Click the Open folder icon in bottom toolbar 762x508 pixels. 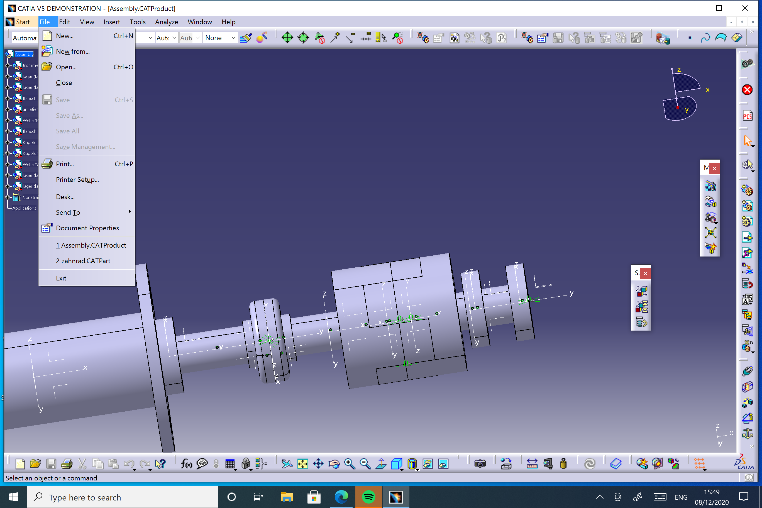[35, 464]
